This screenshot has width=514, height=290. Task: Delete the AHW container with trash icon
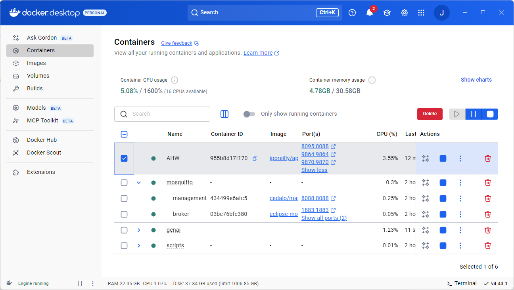488,158
